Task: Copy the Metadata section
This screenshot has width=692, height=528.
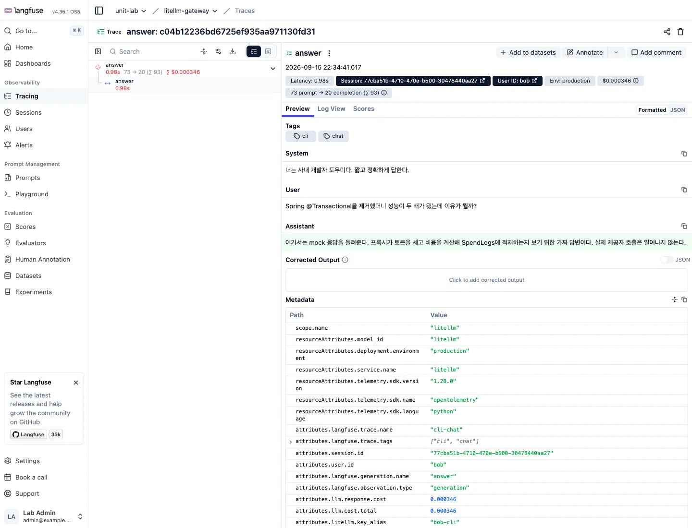Action: [684, 300]
